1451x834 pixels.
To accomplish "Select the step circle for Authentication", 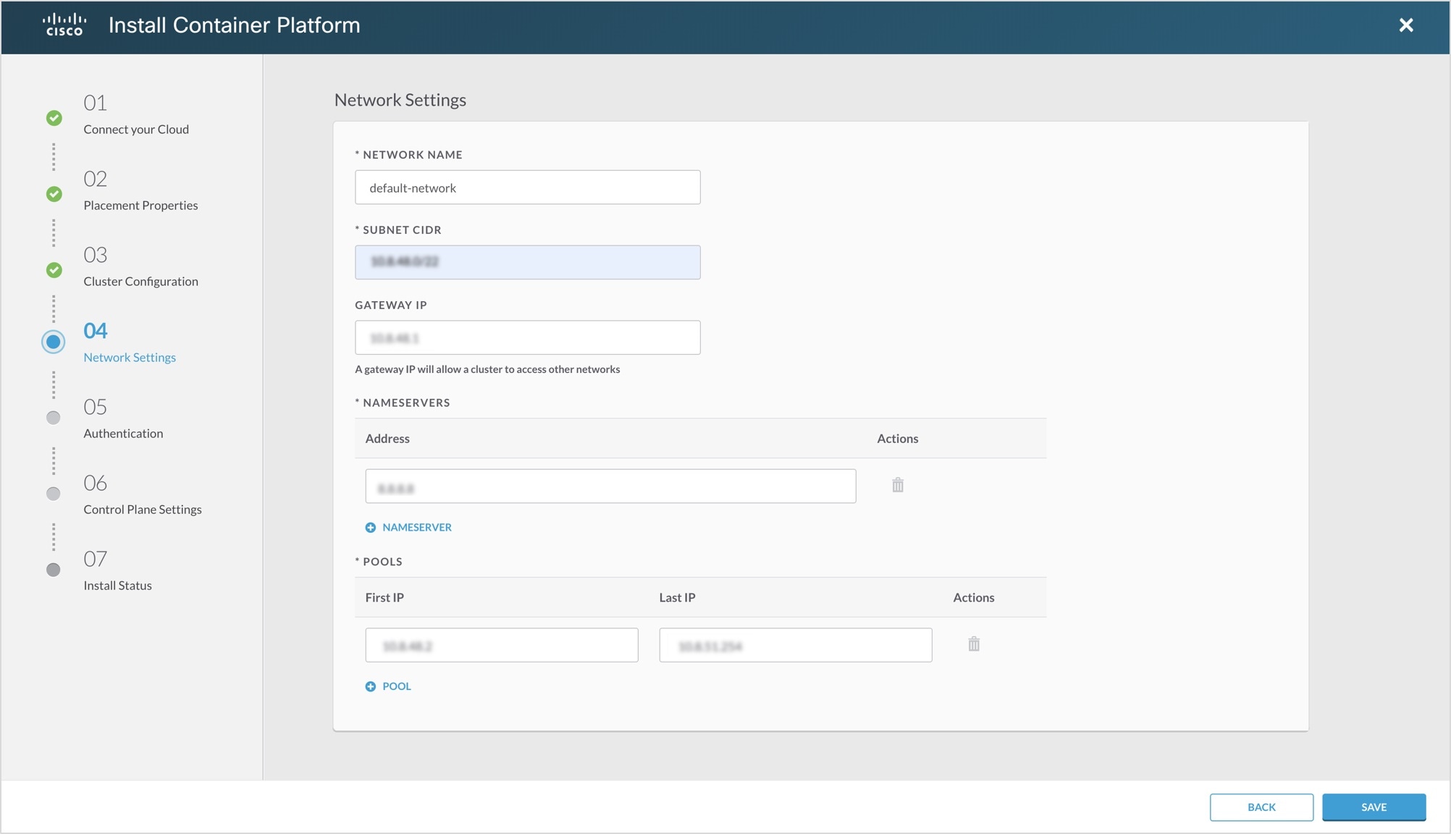I will click(x=53, y=418).
